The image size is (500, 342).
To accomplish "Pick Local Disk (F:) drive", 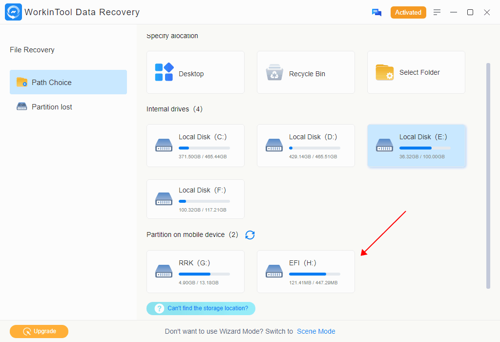I will (195, 199).
